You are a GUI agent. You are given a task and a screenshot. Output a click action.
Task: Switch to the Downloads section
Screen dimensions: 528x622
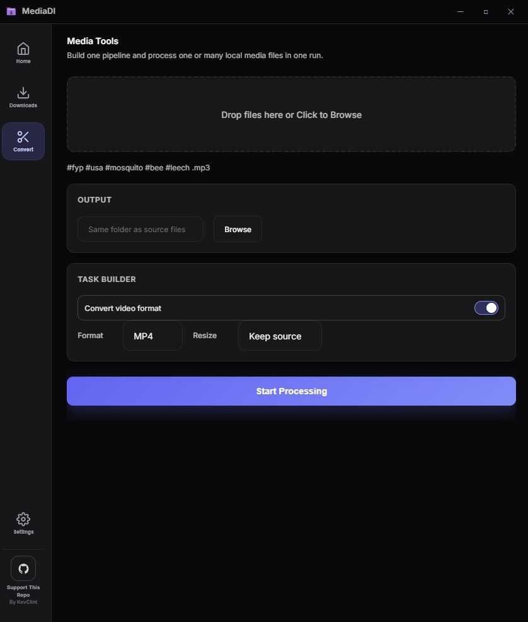[x=23, y=98]
